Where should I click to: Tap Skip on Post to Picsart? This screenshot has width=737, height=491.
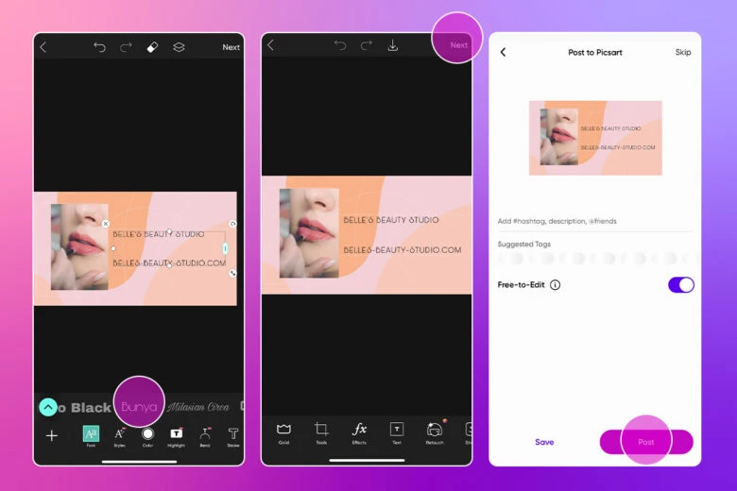(682, 53)
